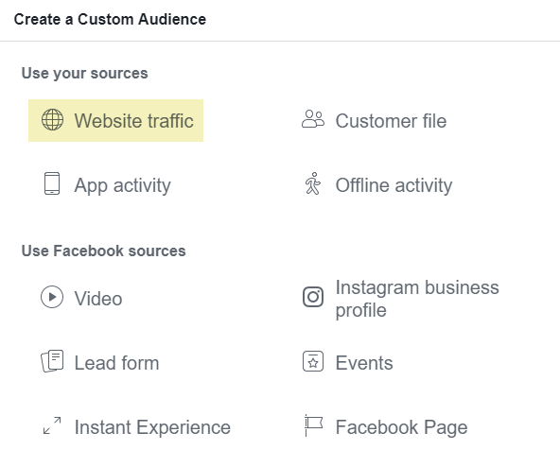Choose Events as audience source
The image size is (560, 450).
[364, 363]
